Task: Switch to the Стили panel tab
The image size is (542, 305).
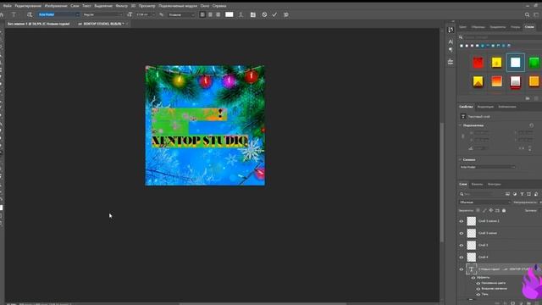Action: pyautogui.click(x=529, y=26)
